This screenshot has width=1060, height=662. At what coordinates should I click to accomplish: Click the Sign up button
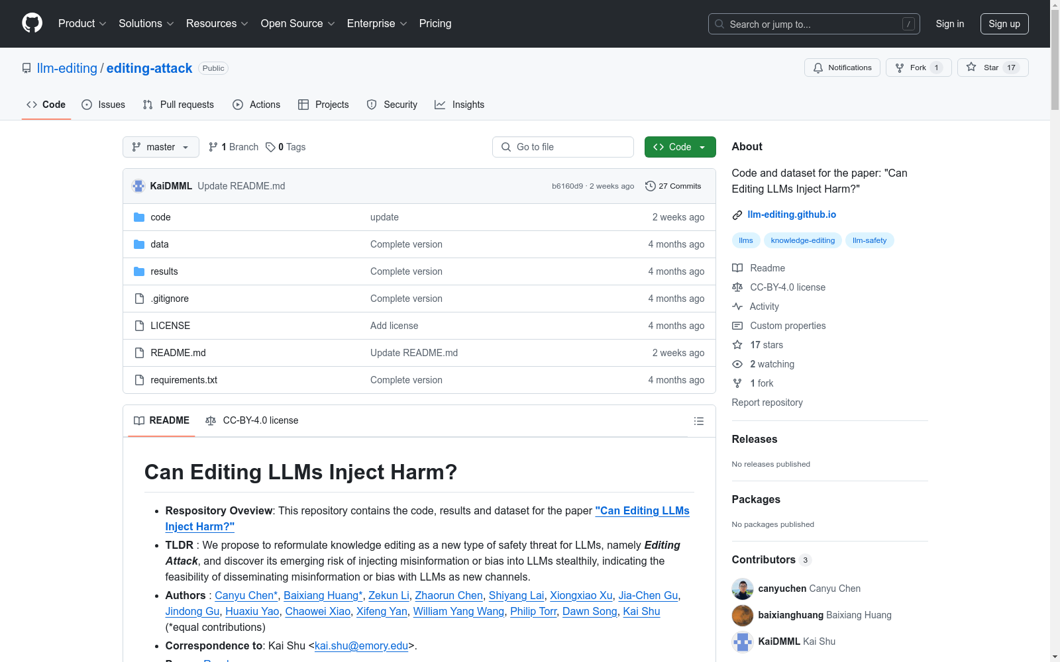(x=1004, y=24)
